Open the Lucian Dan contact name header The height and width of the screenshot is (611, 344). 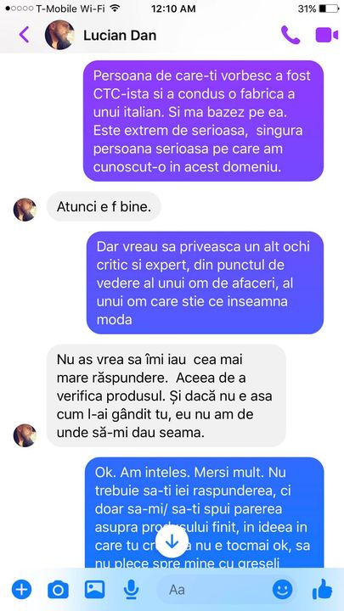point(120,36)
